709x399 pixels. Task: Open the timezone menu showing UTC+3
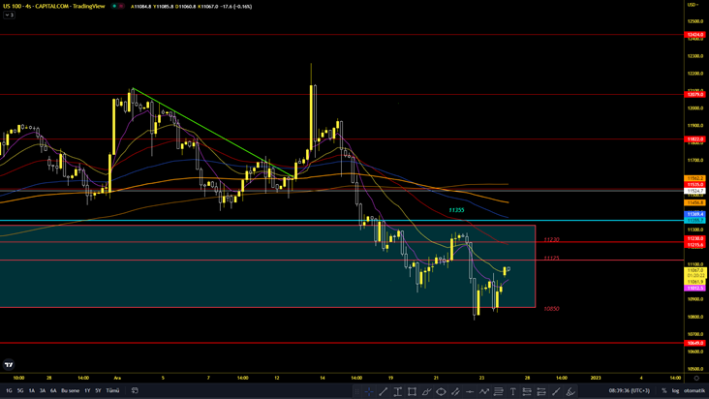[629, 390]
